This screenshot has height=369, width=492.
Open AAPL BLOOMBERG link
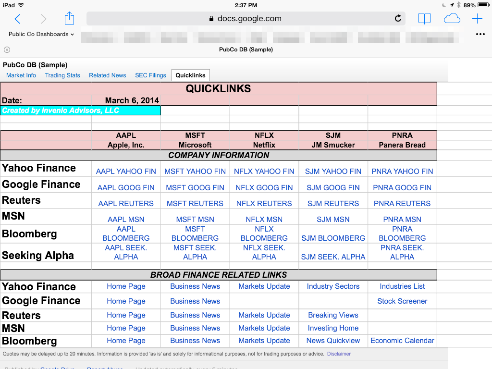tap(126, 234)
